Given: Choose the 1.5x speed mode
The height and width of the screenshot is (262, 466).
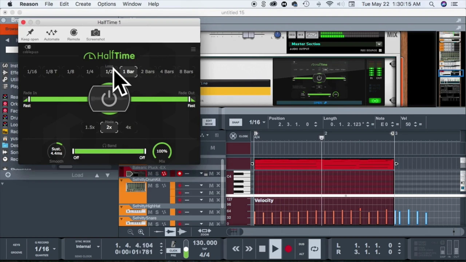Looking at the screenshot, I should click(90, 127).
